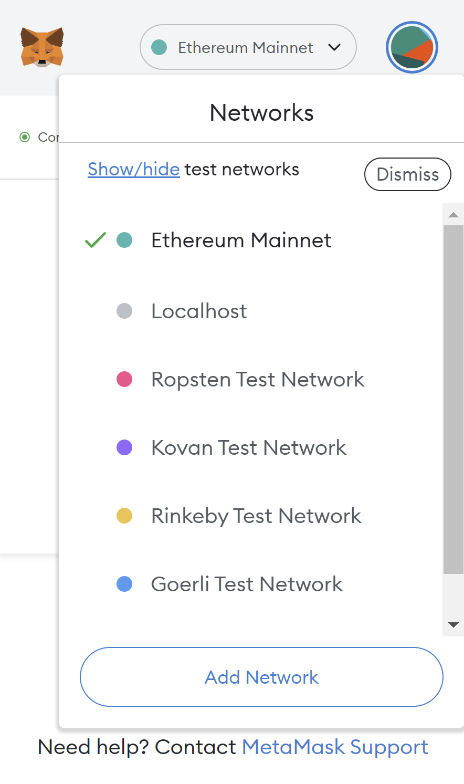Select Rinkeby Test Network
The width and height of the screenshot is (464, 784).
pyautogui.click(x=251, y=516)
